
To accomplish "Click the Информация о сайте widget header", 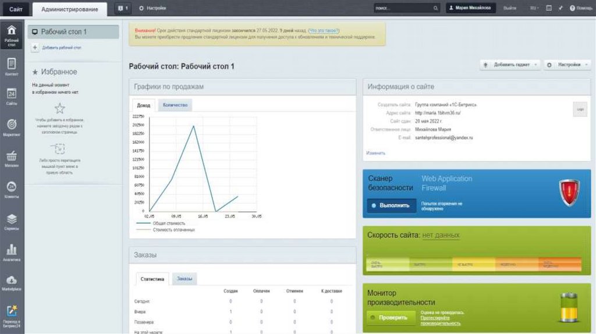I will coord(477,87).
